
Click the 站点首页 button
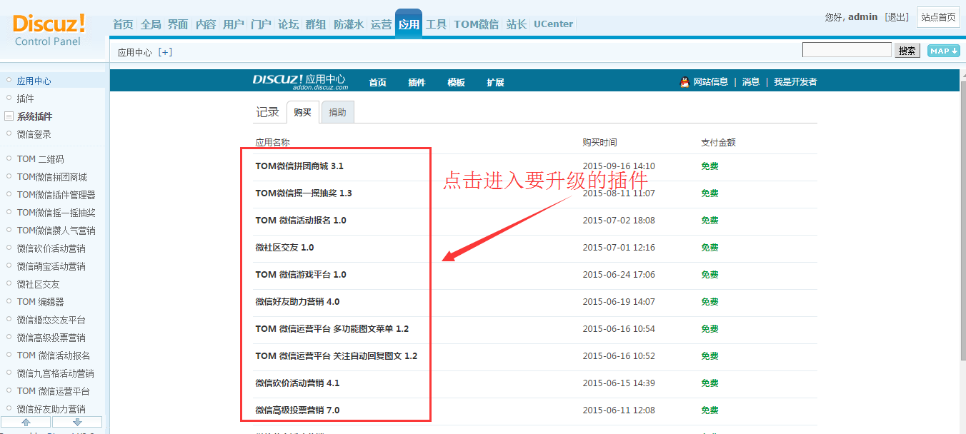(x=937, y=17)
